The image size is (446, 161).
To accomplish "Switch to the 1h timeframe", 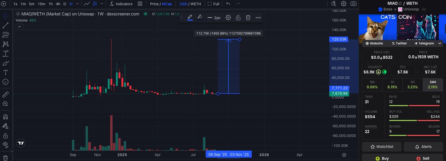I will click(x=51, y=4).
